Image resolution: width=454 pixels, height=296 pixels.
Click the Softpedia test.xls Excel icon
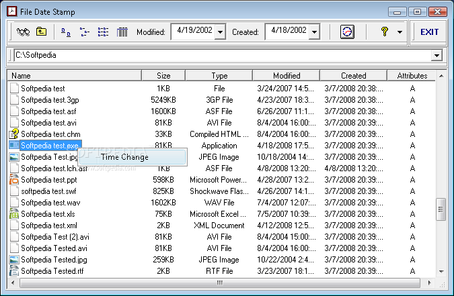pos(14,213)
